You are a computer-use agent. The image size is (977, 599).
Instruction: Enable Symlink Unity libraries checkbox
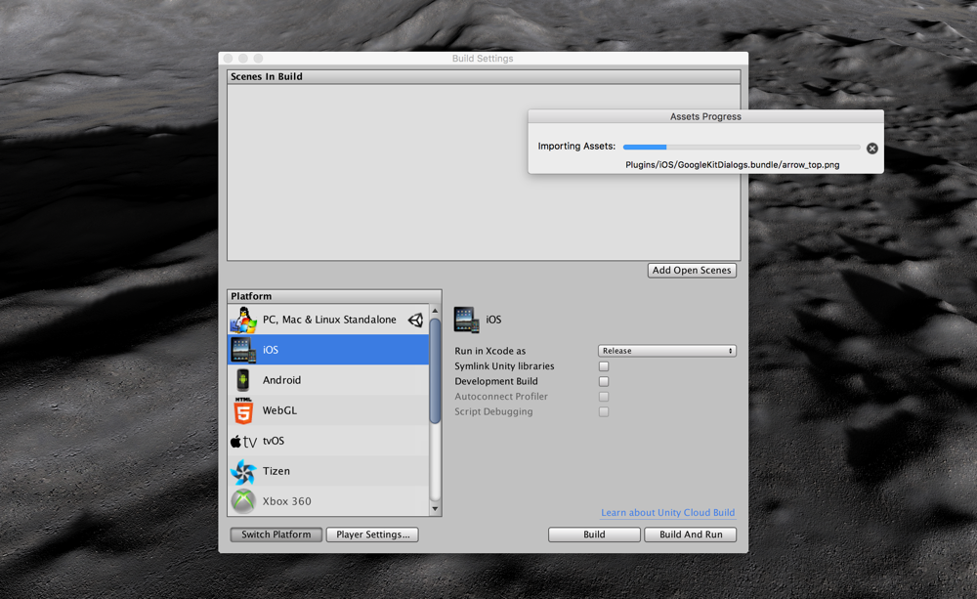coord(604,366)
